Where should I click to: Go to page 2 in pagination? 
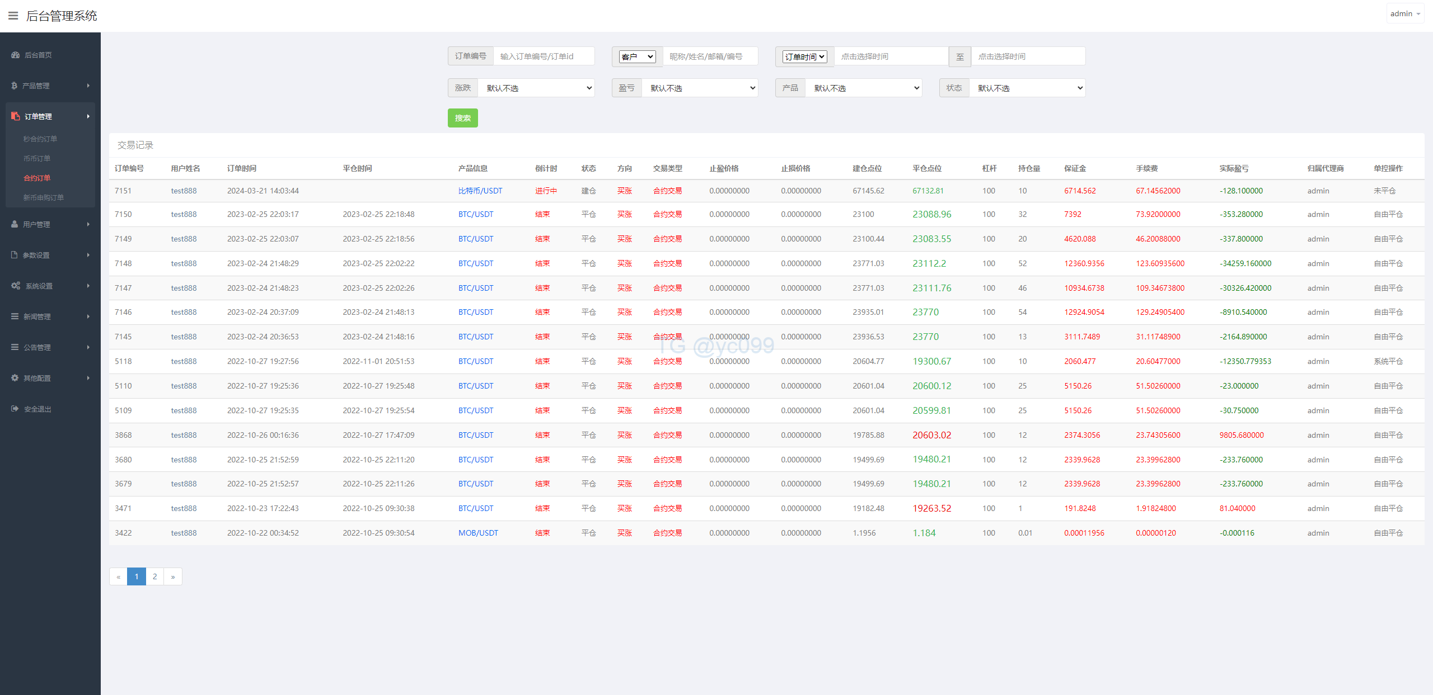tap(154, 576)
